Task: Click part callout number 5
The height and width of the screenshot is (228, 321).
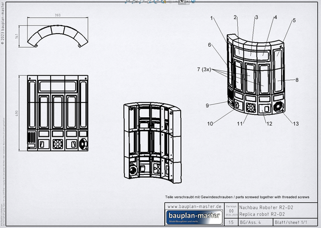Action: tap(294, 21)
